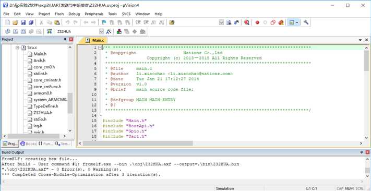Open the Window menu
Image resolution: width=371 pixels, height=191 pixels.
[x=142, y=14]
